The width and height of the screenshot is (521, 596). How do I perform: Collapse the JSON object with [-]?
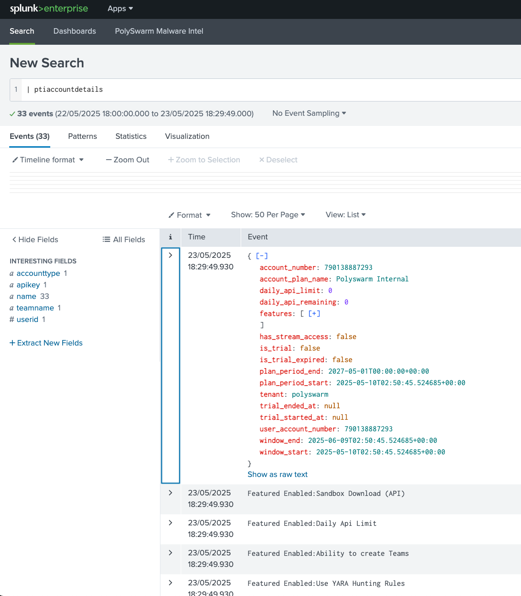(262, 256)
